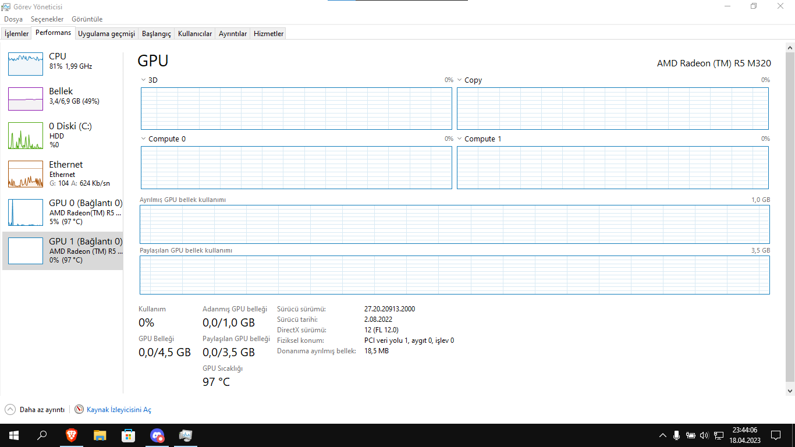Check the battery tray icon
This screenshot has width=795, height=447.
tap(691, 435)
